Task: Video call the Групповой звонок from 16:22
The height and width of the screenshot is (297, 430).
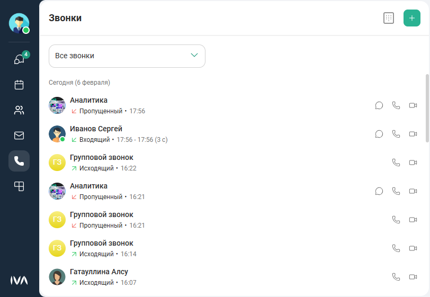Action: point(413,163)
